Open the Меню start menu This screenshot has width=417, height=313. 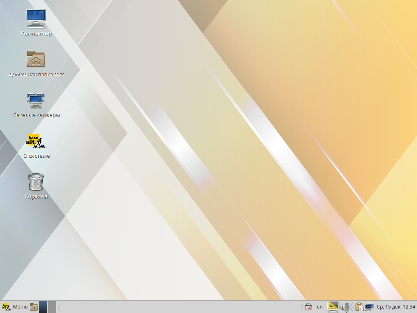coord(20,307)
